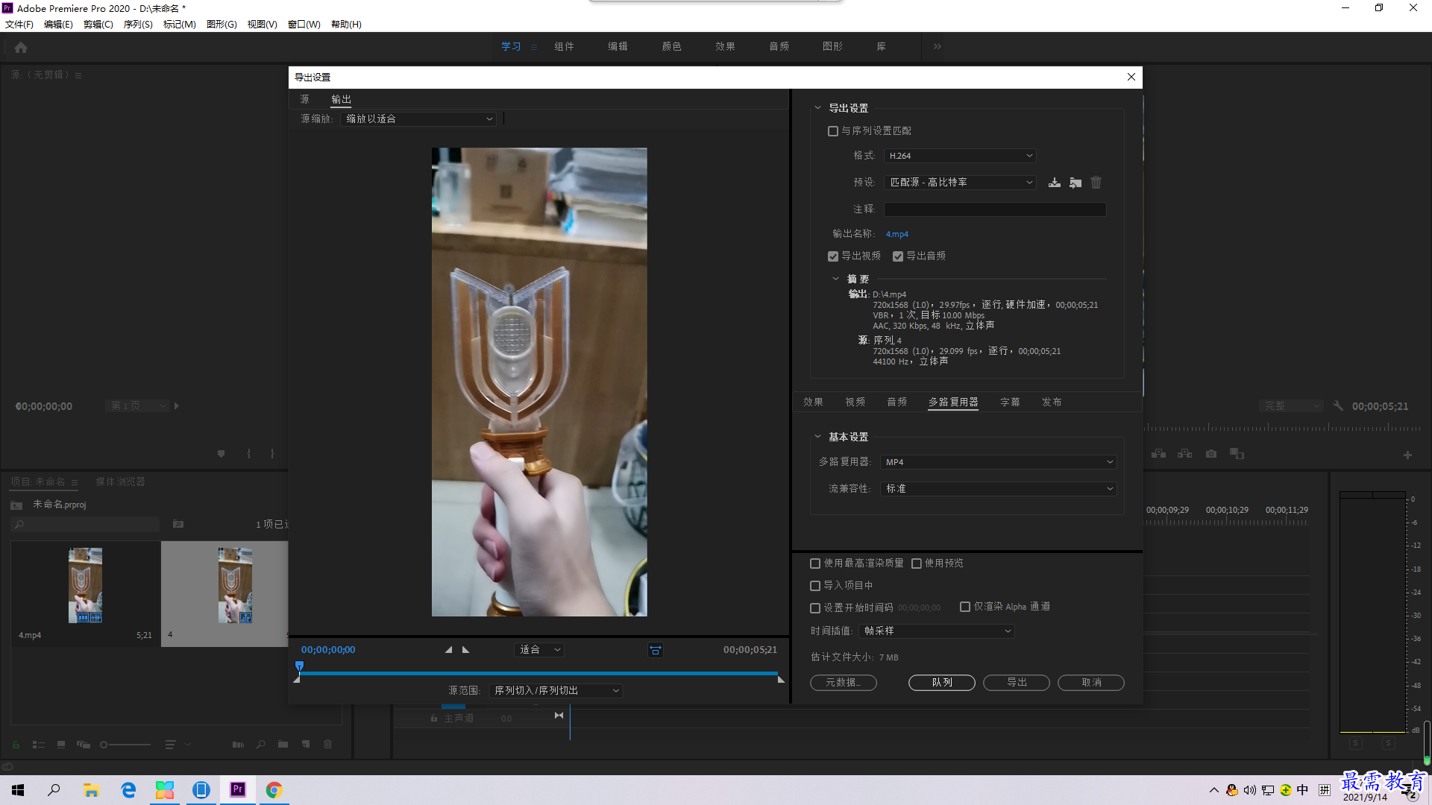Switch to 源 tab

coord(304,99)
